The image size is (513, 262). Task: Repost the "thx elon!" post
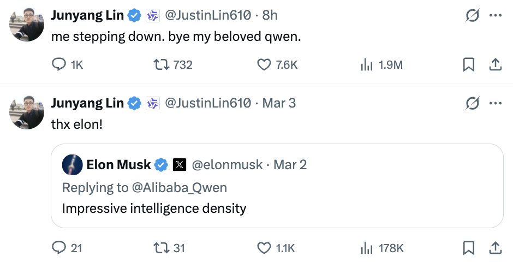click(161, 248)
